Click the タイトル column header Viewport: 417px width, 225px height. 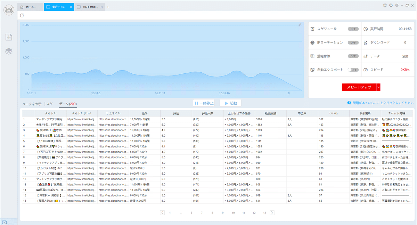tap(50, 113)
